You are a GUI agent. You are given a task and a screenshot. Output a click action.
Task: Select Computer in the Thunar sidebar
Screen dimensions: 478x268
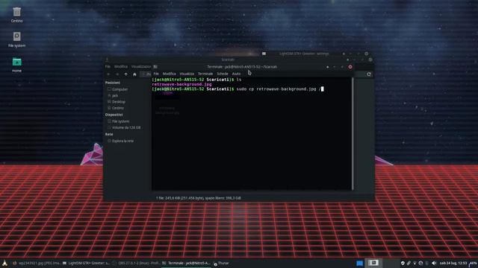click(x=118, y=89)
